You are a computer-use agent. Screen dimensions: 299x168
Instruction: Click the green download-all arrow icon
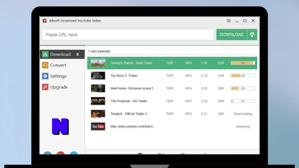(x=252, y=34)
